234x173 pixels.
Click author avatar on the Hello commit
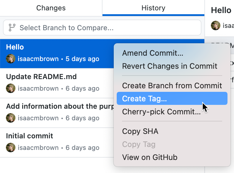(11, 59)
